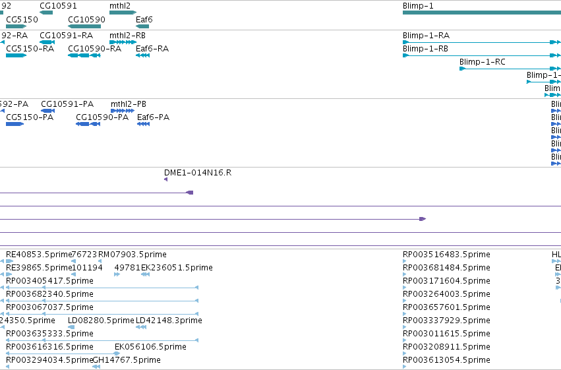Image resolution: width=561 pixels, height=370 pixels.
Task: Select the CG10591-RA transcript label
Action: pos(66,36)
